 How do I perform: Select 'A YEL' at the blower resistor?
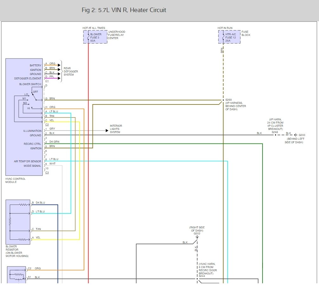pyautogui.click(x=36, y=238)
